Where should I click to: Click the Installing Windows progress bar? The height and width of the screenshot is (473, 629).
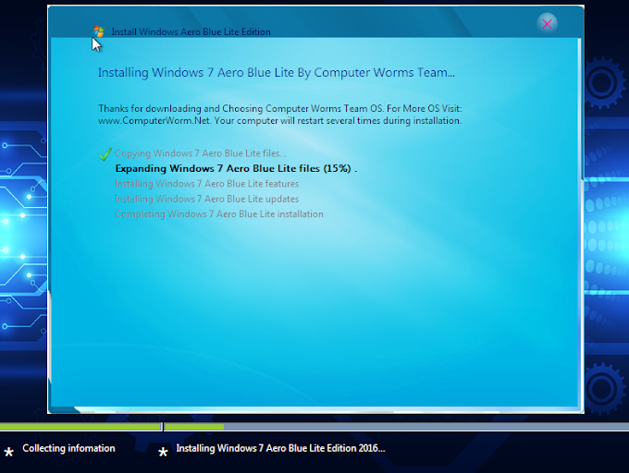[397, 427]
